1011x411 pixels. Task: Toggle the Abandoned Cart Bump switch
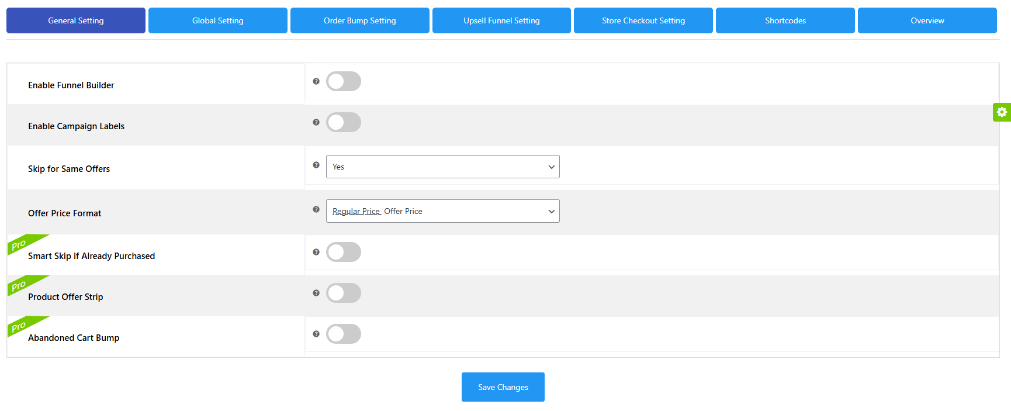tap(344, 334)
